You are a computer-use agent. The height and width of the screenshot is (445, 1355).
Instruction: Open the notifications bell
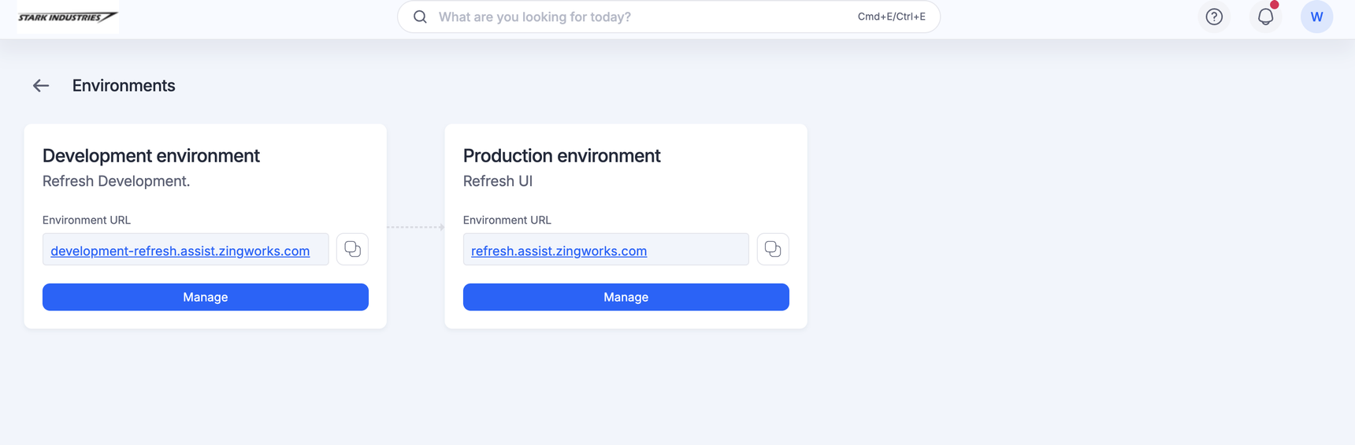(1265, 17)
